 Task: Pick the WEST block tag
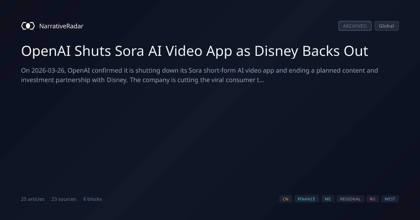click(x=390, y=199)
